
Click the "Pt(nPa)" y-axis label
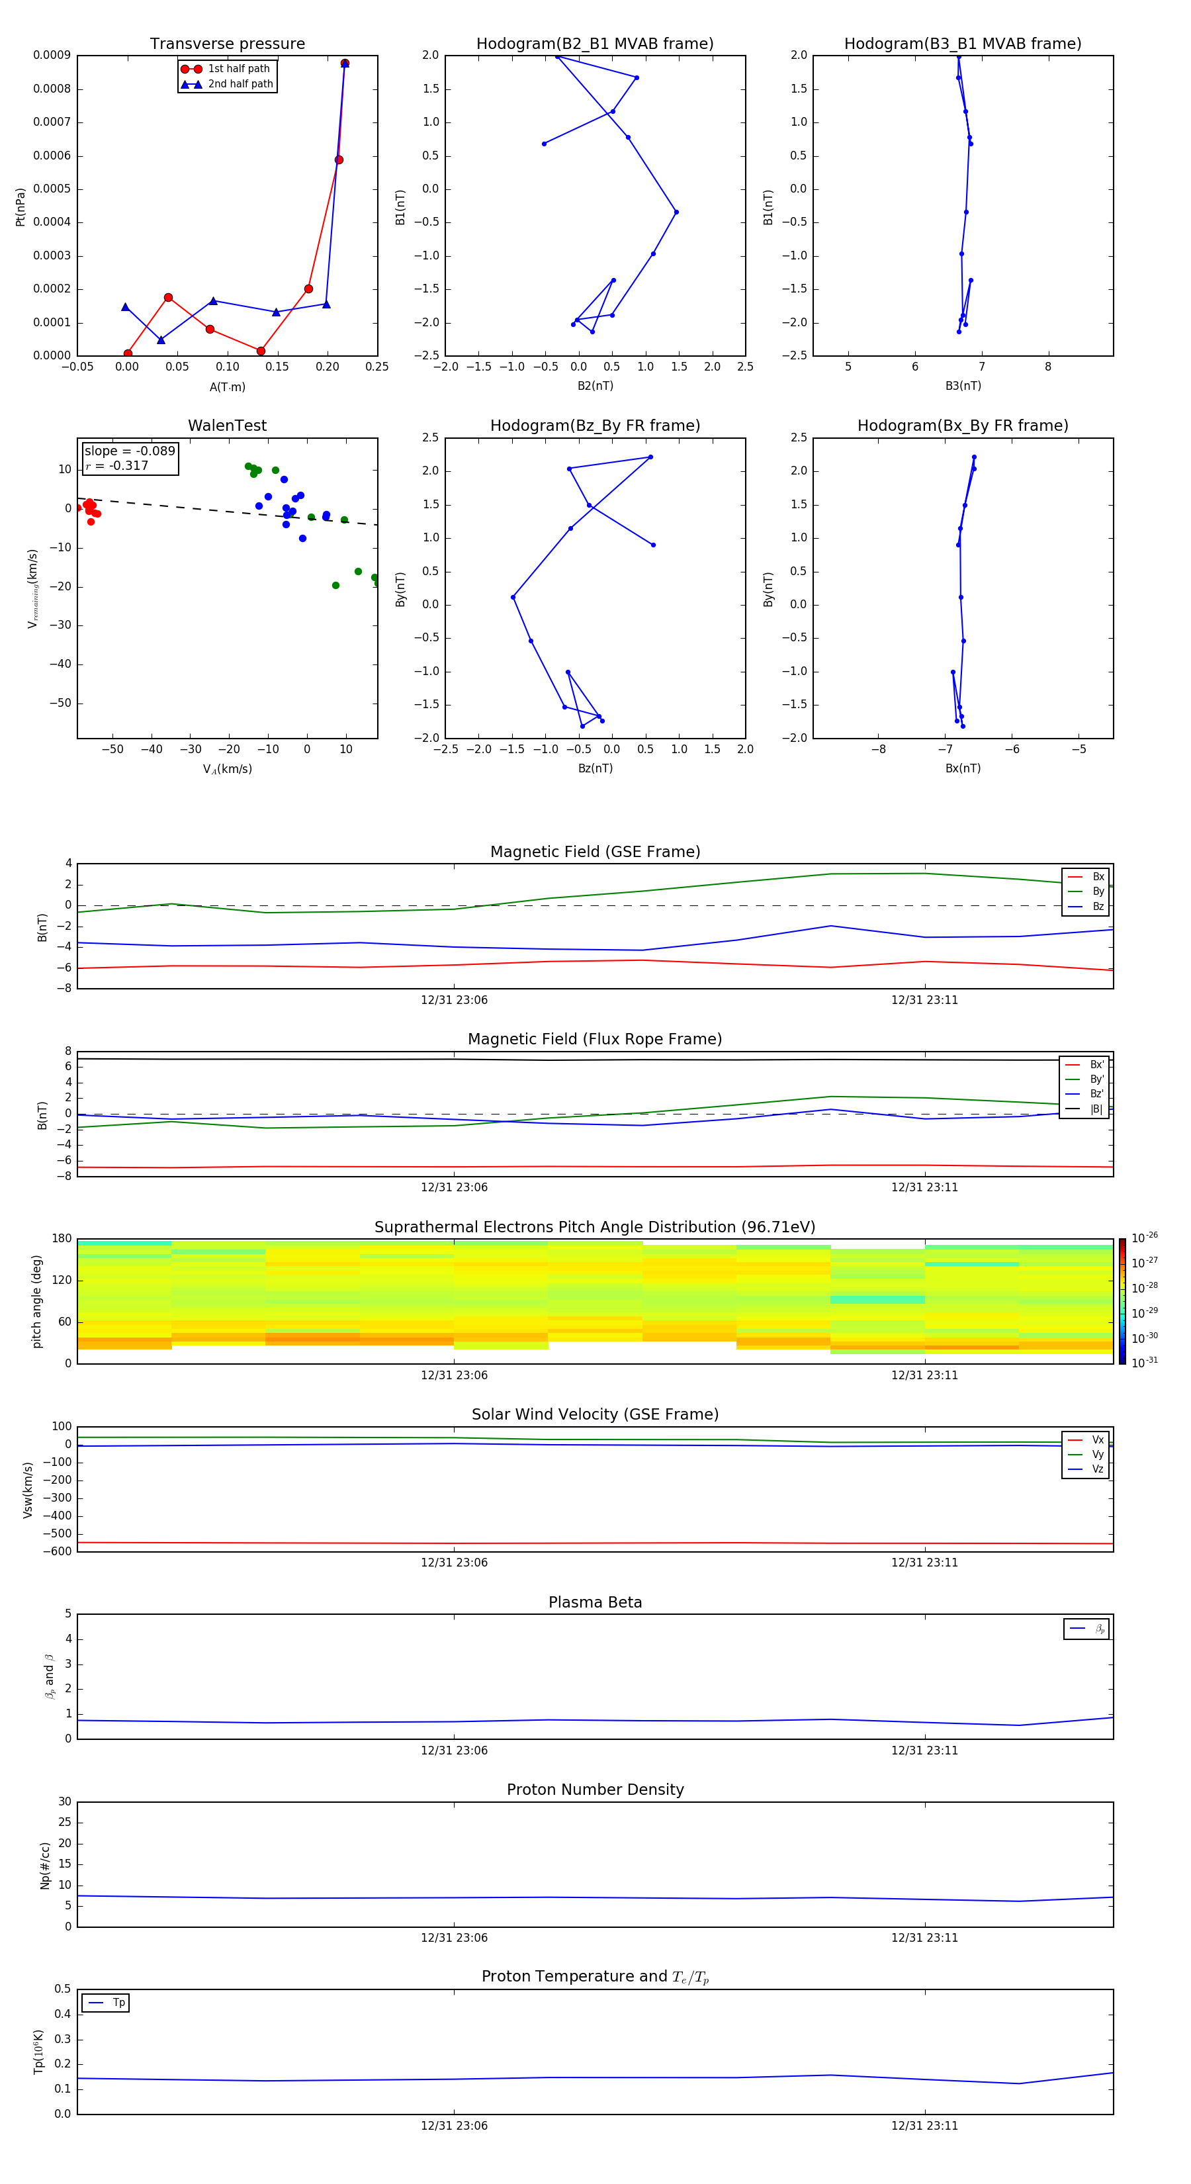pyautogui.click(x=21, y=206)
